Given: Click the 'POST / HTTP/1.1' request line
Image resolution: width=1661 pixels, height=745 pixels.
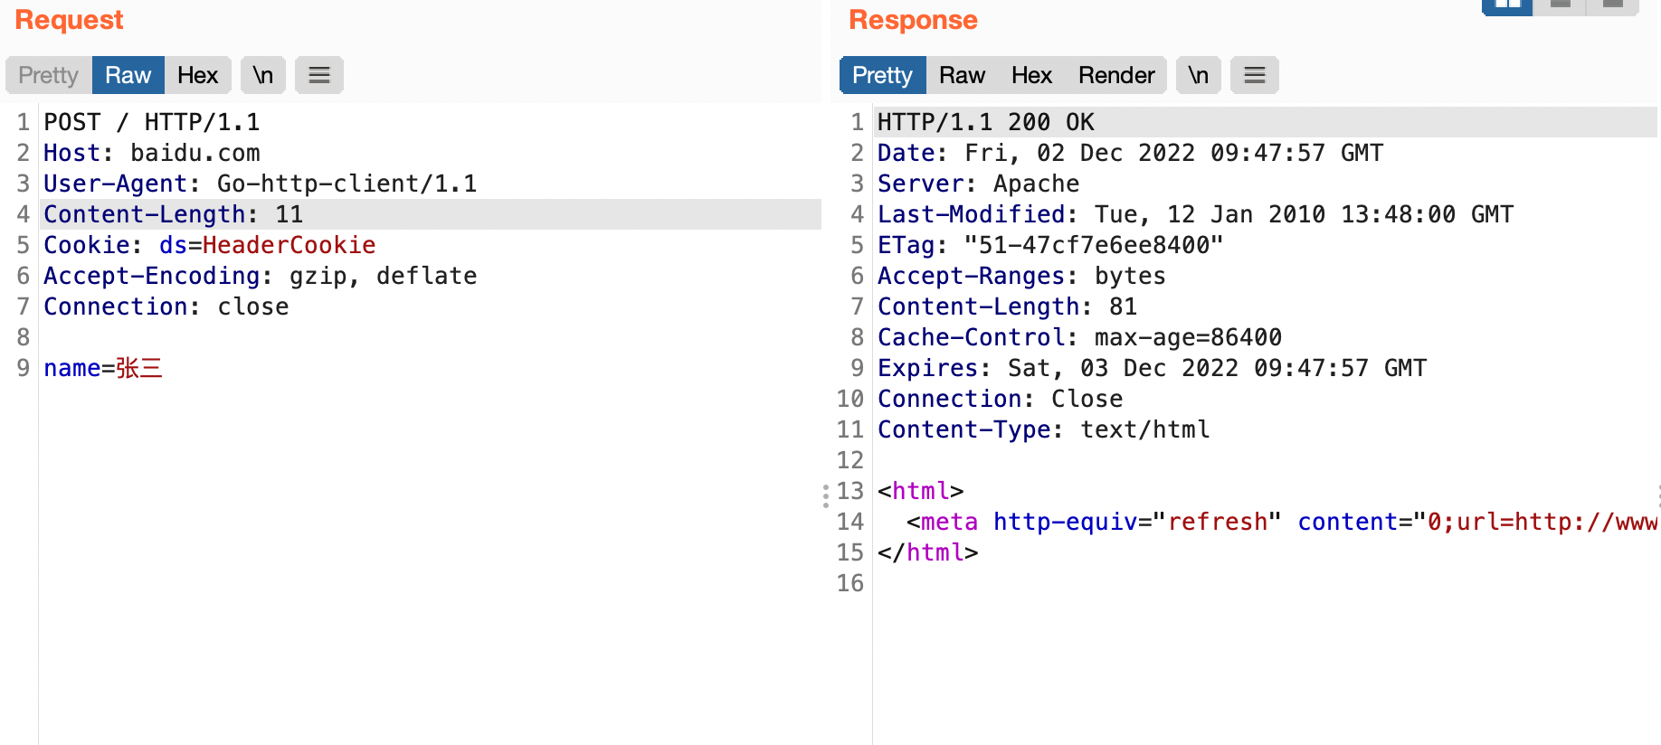Looking at the screenshot, I should (152, 122).
